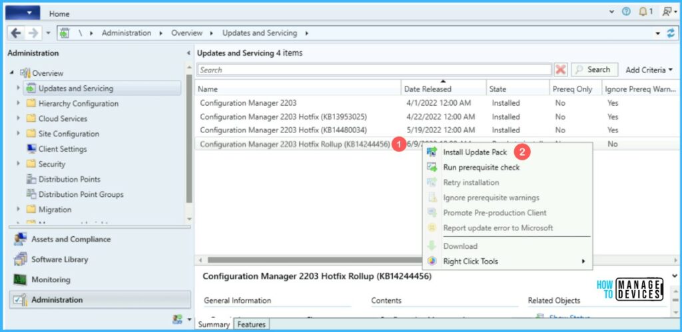
Task: Click the Distribution Point Groups icon
Action: coord(31,194)
